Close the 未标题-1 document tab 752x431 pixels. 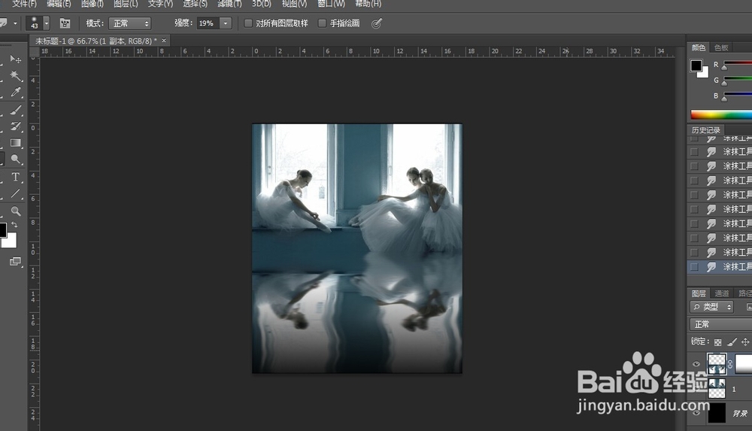coord(163,41)
